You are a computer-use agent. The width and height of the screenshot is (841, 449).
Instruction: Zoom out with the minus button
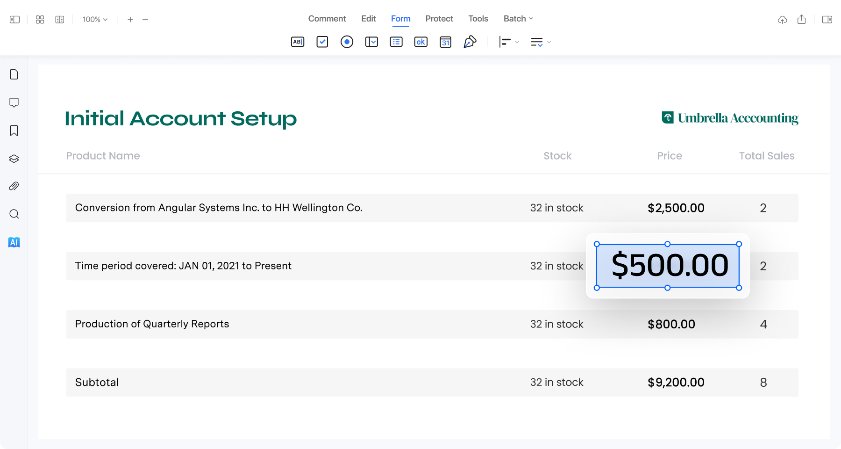pyautogui.click(x=145, y=20)
